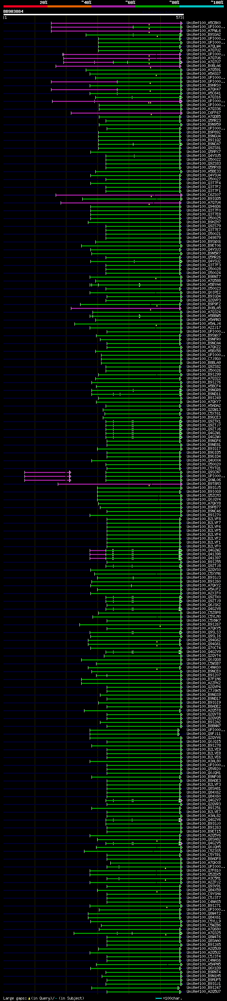
Task: Select hit label UniRef100_A7QKY2
Action: (203, 585)
